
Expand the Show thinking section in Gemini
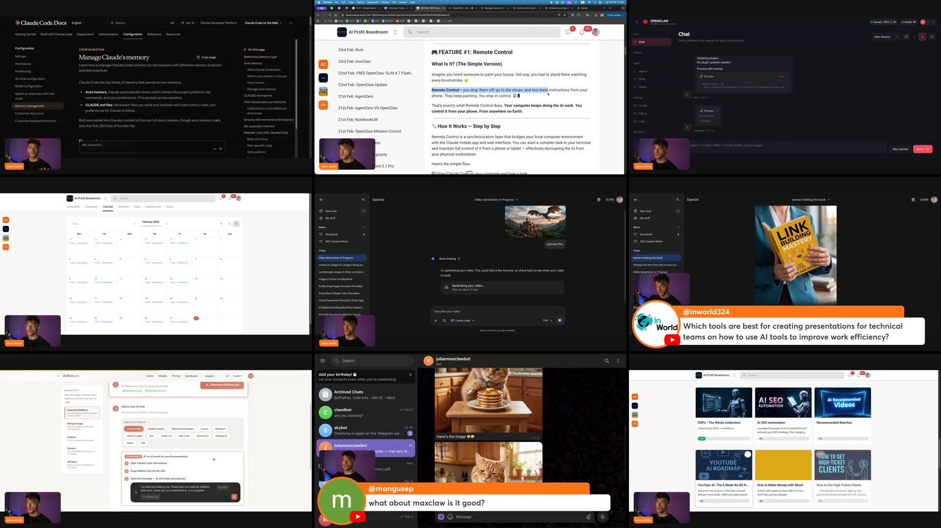[x=448, y=258]
